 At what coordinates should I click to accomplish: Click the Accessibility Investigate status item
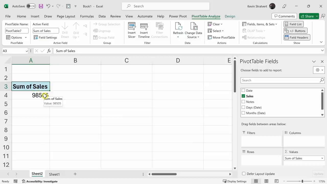tap(40, 181)
